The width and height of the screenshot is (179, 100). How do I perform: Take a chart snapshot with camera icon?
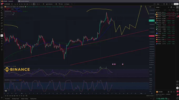pyautogui.click(x=172, y=4)
